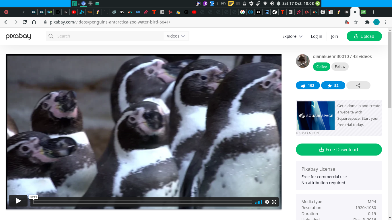The width and height of the screenshot is (392, 220).
Task: Open the Squarespace ad image
Action: (316, 116)
